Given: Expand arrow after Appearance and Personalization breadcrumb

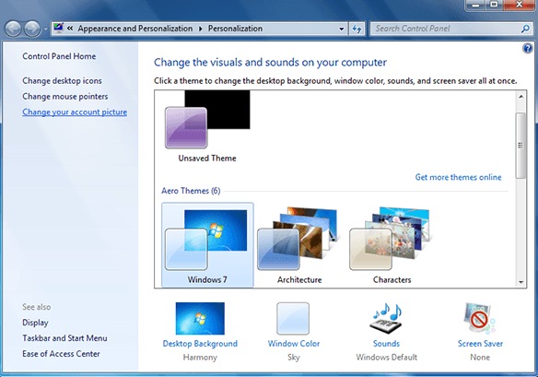Looking at the screenshot, I should click(x=201, y=29).
